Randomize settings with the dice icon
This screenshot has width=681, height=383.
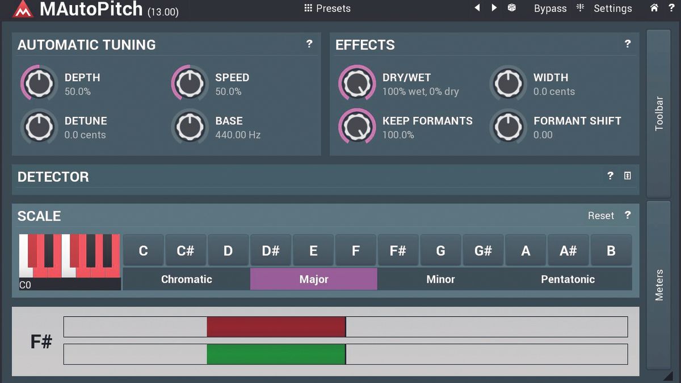[x=511, y=9]
